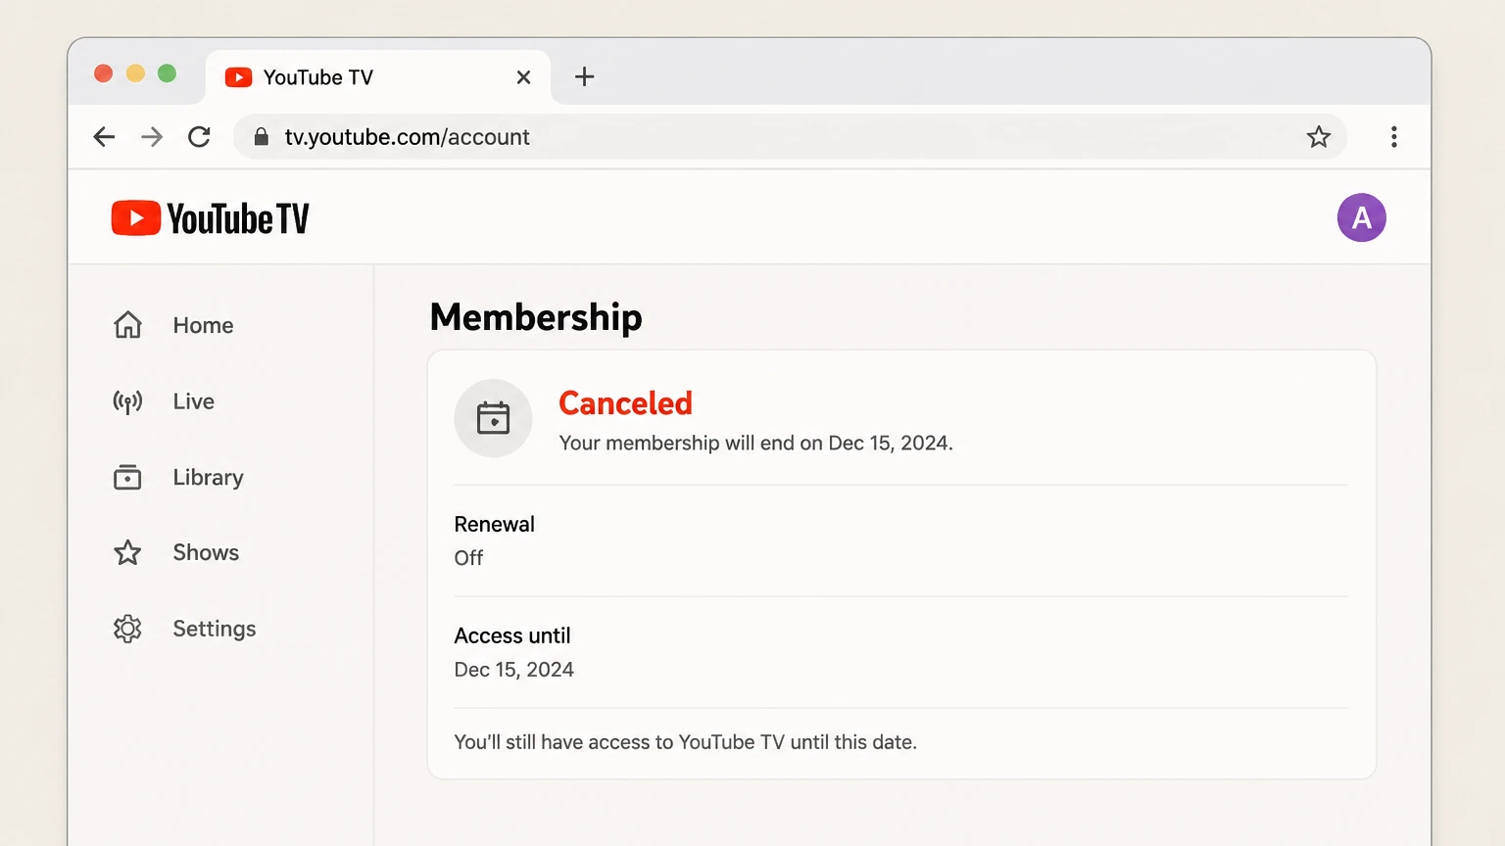Open Shows in the sidebar
The image size is (1505, 846).
206,552
